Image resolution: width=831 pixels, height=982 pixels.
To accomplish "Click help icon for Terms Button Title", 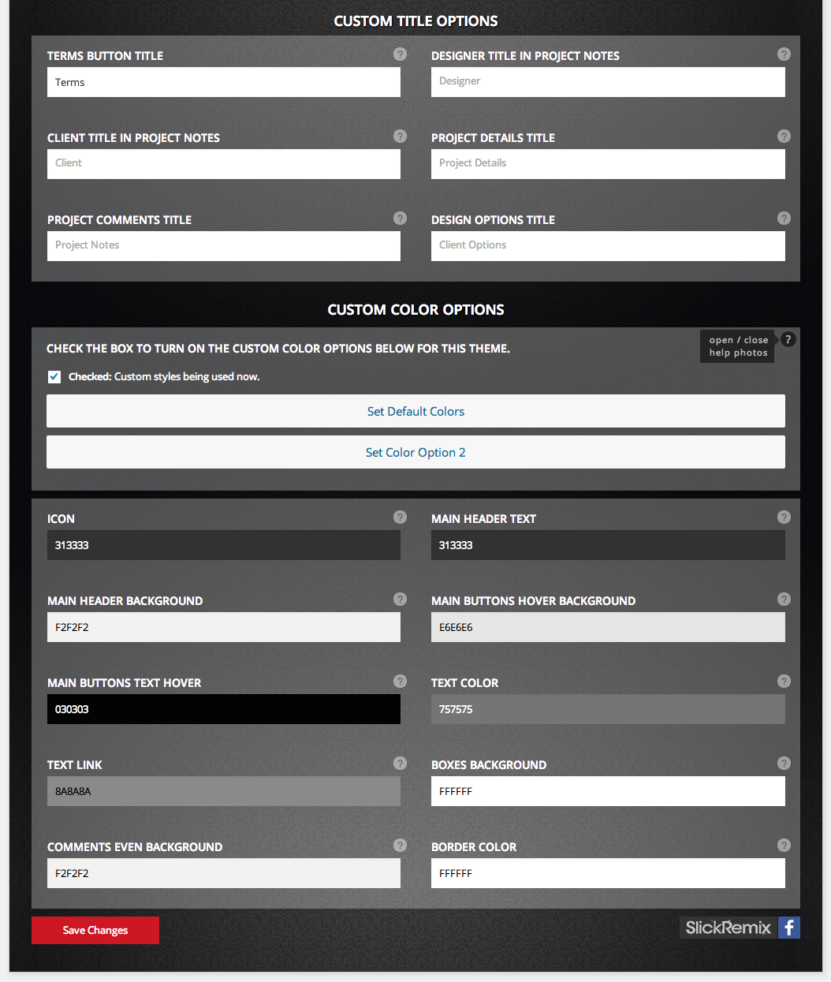I will [401, 54].
